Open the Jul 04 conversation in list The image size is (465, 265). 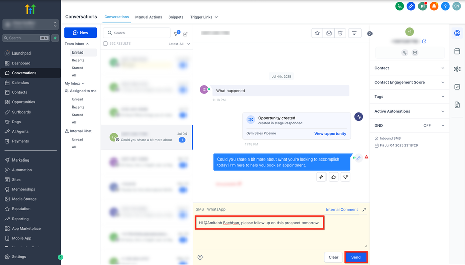(x=147, y=137)
